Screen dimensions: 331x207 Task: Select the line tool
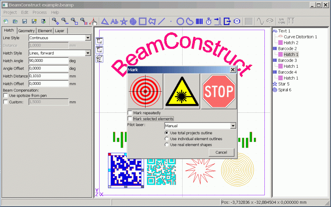coord(161,21)
